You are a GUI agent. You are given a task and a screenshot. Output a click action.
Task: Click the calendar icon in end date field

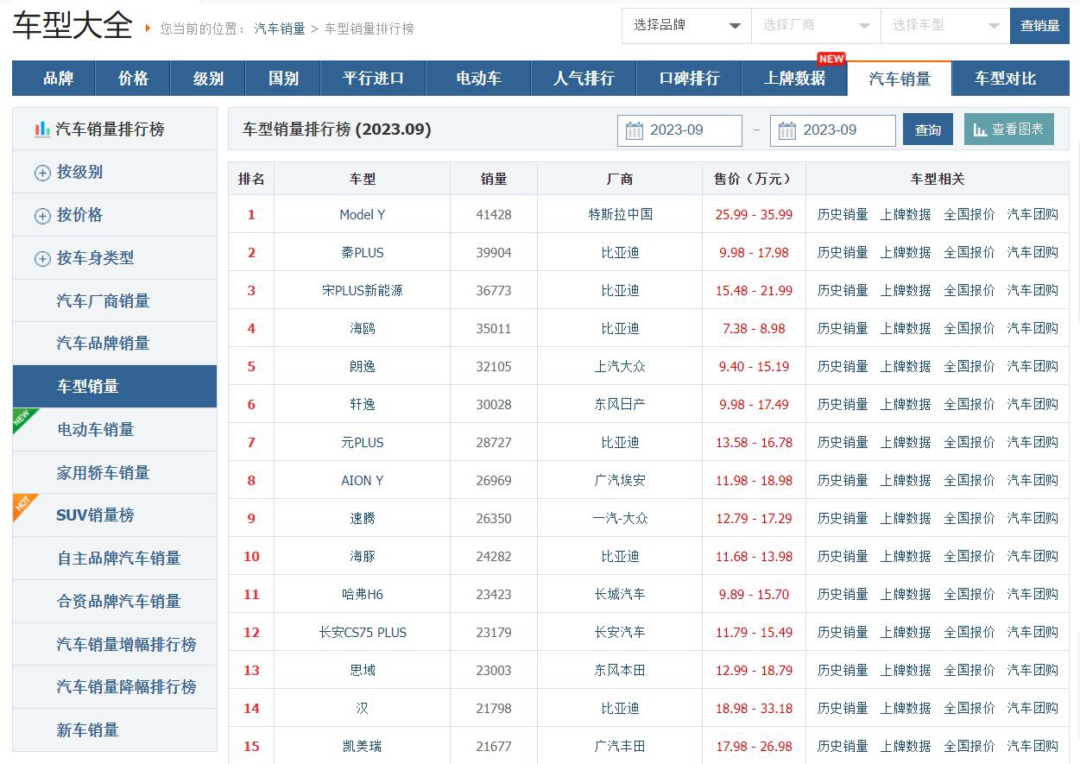[x=787, y=130]
